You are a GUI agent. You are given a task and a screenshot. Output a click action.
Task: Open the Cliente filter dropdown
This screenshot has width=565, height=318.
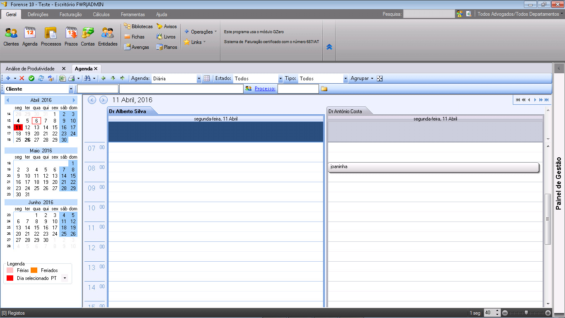click(x=71, y=89)
